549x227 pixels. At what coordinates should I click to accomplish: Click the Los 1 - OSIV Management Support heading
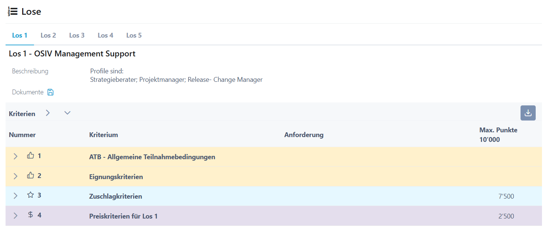pos(72,54)
